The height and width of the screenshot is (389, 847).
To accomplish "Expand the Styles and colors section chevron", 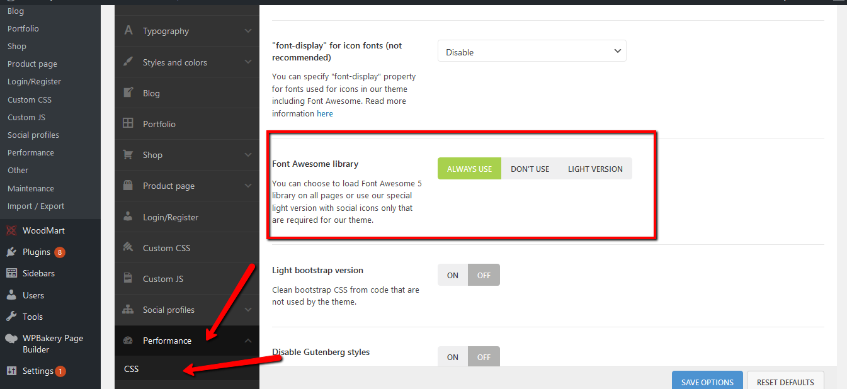I will pos(248,62).
